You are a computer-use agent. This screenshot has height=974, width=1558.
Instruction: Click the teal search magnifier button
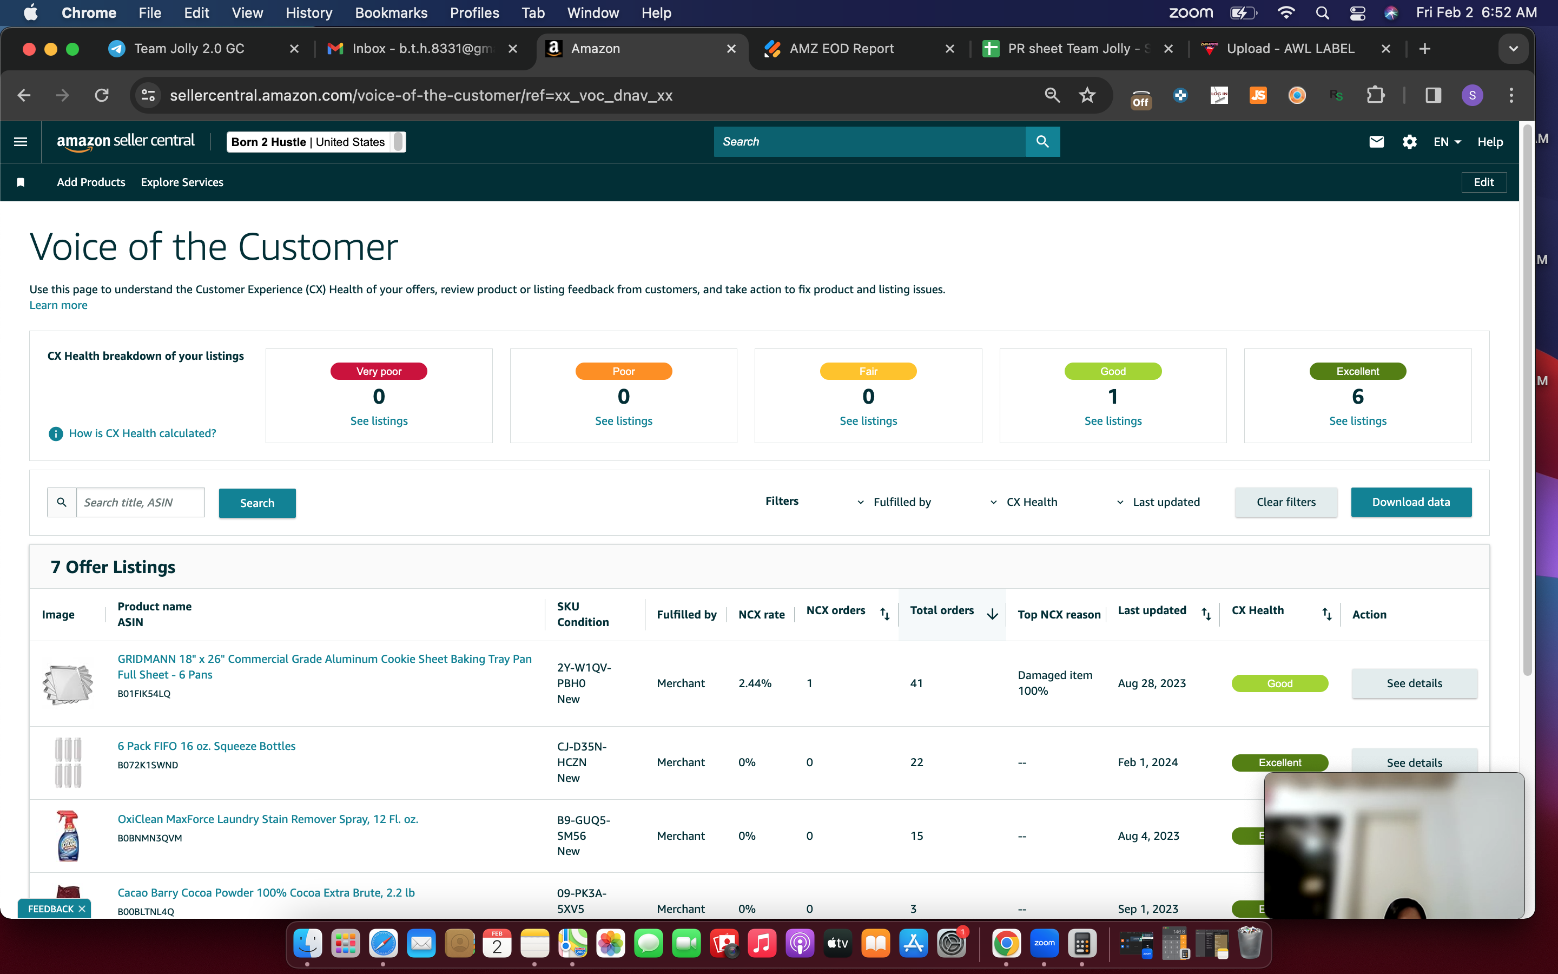point(1042,142)
